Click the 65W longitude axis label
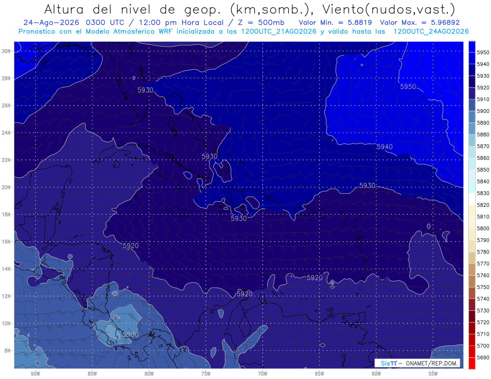 pos(320,374)
